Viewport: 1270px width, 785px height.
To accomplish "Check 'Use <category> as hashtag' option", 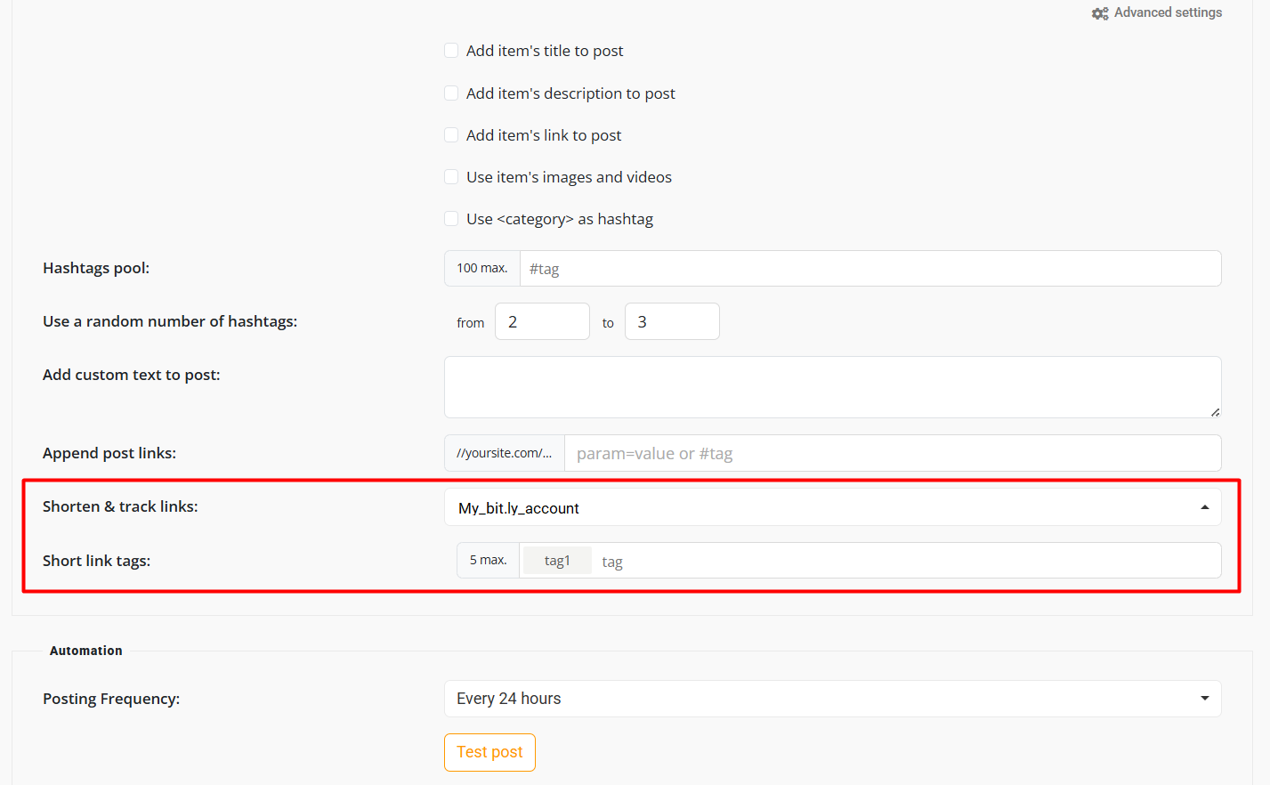I will tap(451, 219).
